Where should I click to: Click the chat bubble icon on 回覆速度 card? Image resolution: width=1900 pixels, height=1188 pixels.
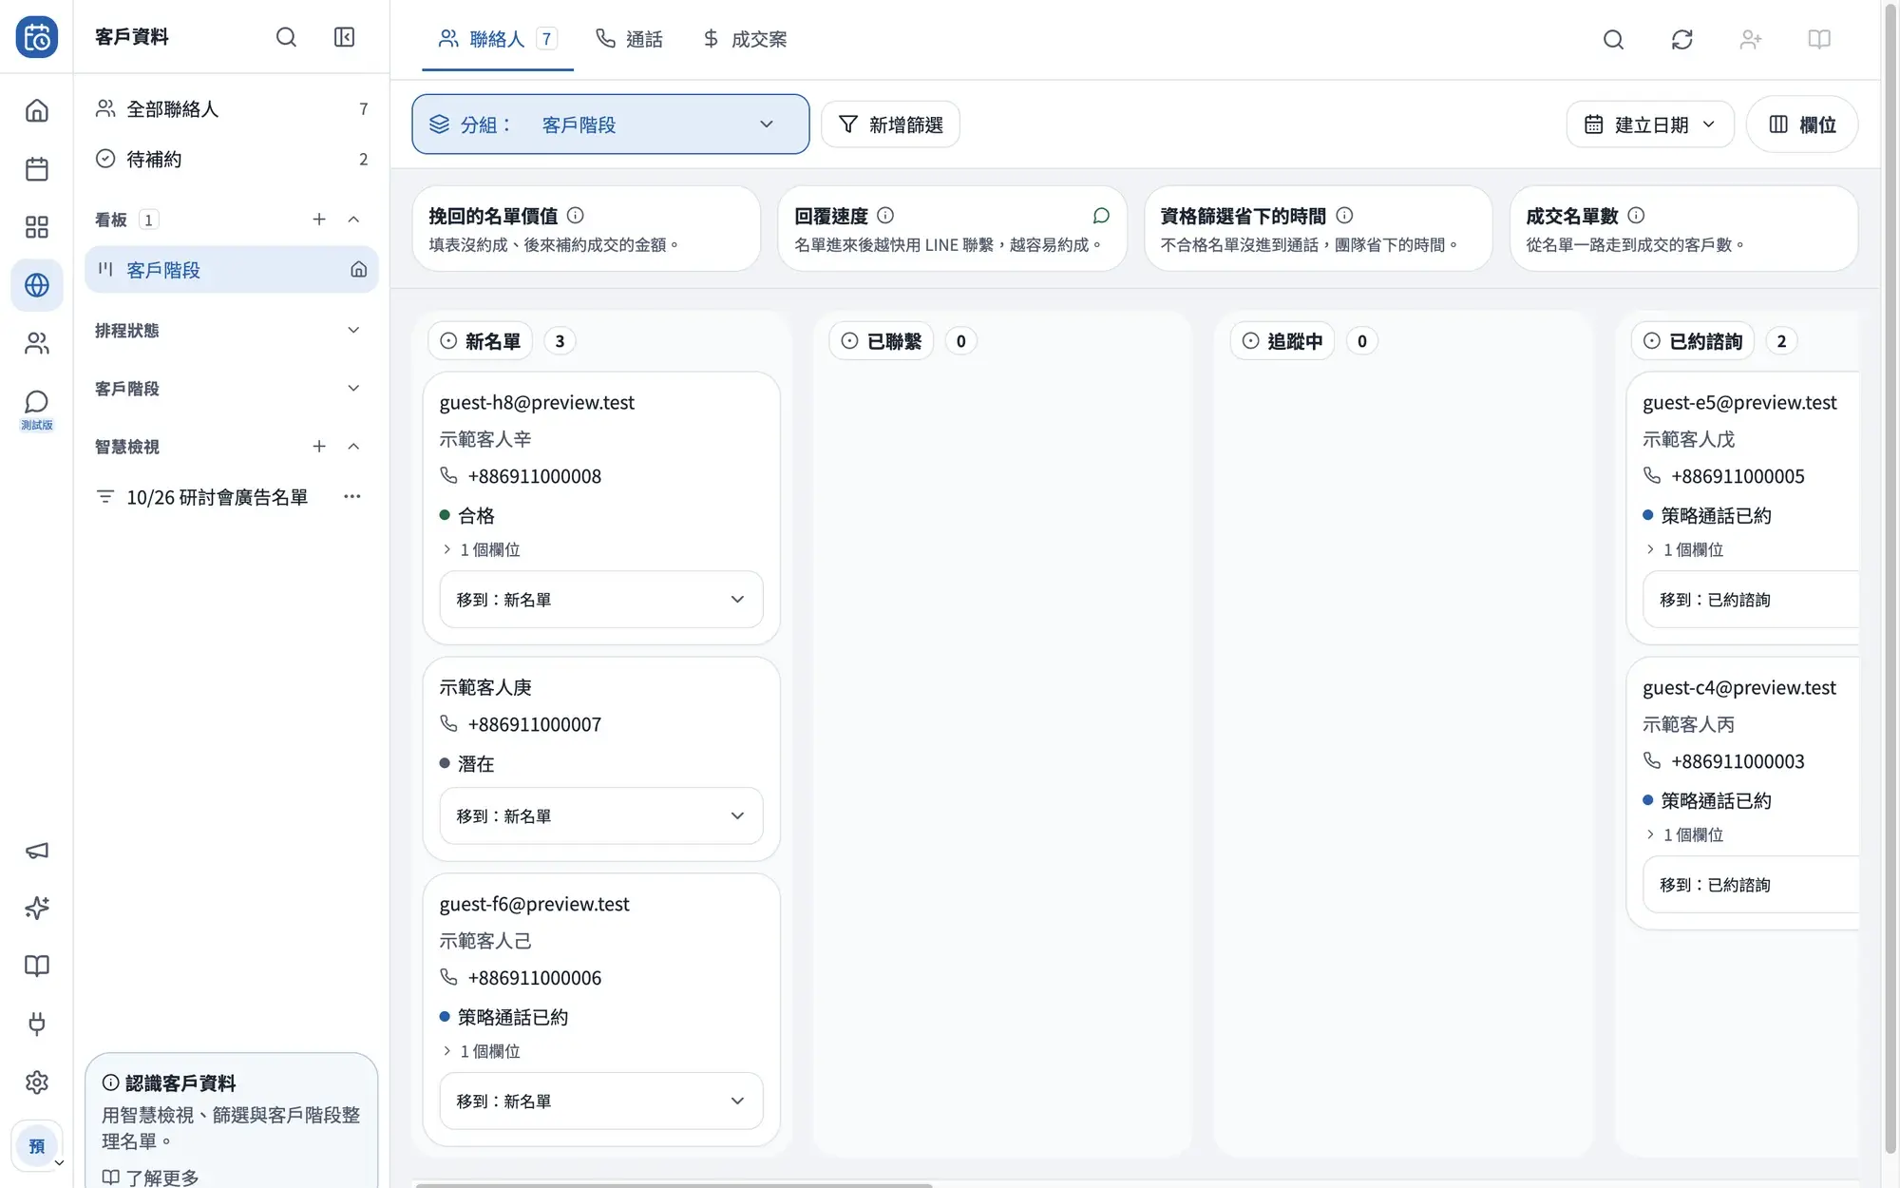1101,216
